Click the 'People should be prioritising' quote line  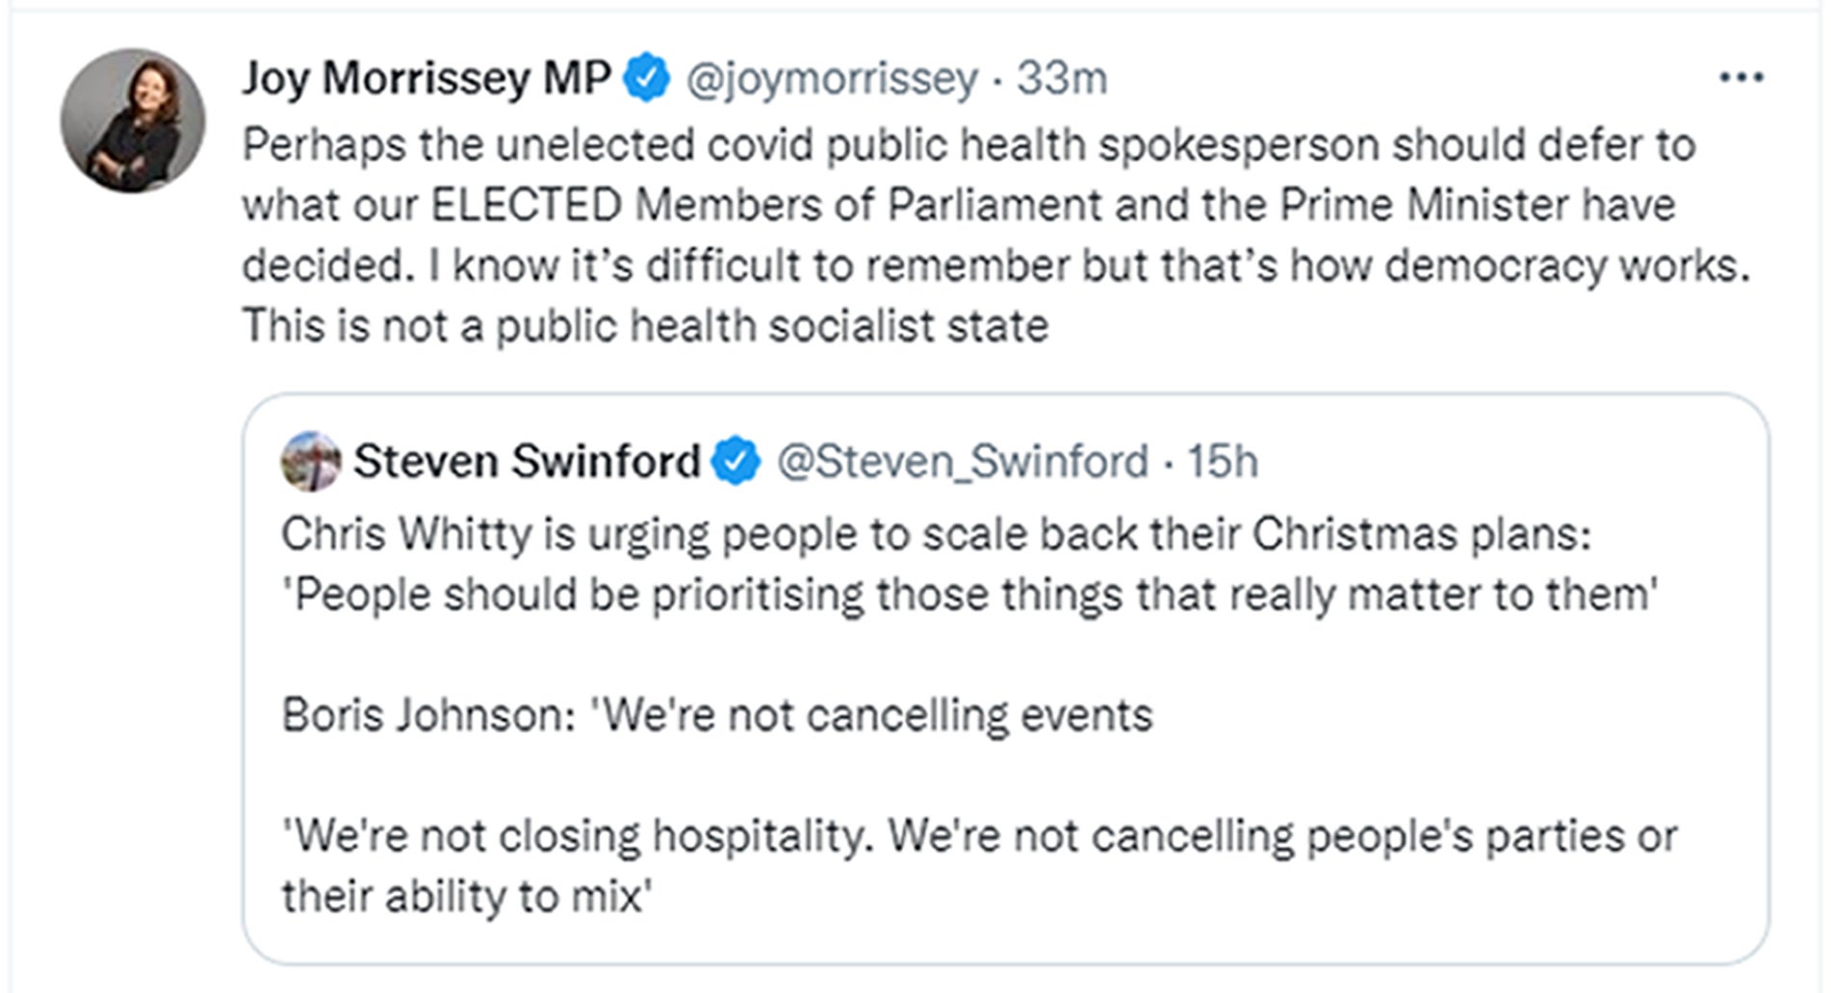969,595
